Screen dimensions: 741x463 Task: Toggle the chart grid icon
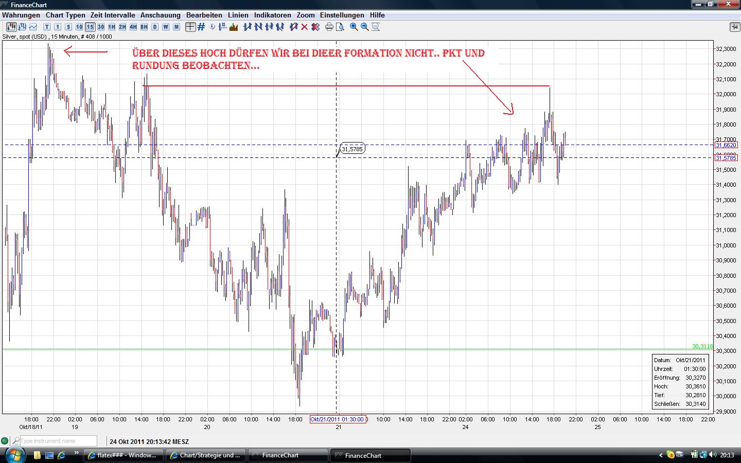coord(201,27)
